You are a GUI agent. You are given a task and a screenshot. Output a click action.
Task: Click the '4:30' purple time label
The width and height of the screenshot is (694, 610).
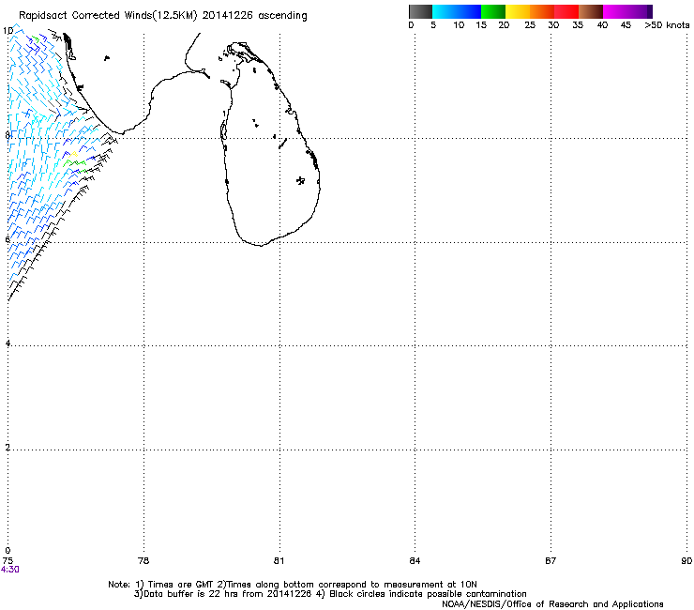(9, 570)
